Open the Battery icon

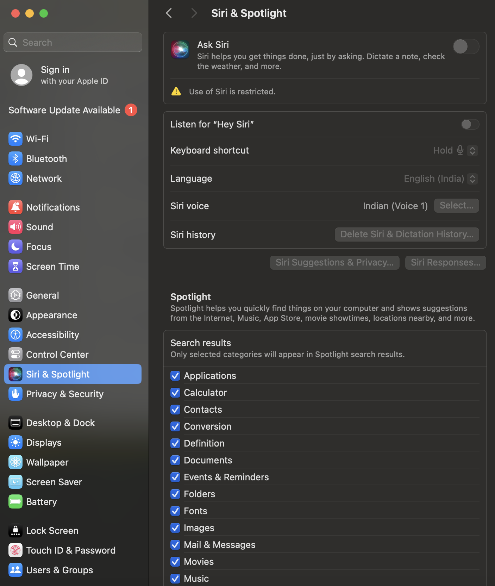point(15,501)
